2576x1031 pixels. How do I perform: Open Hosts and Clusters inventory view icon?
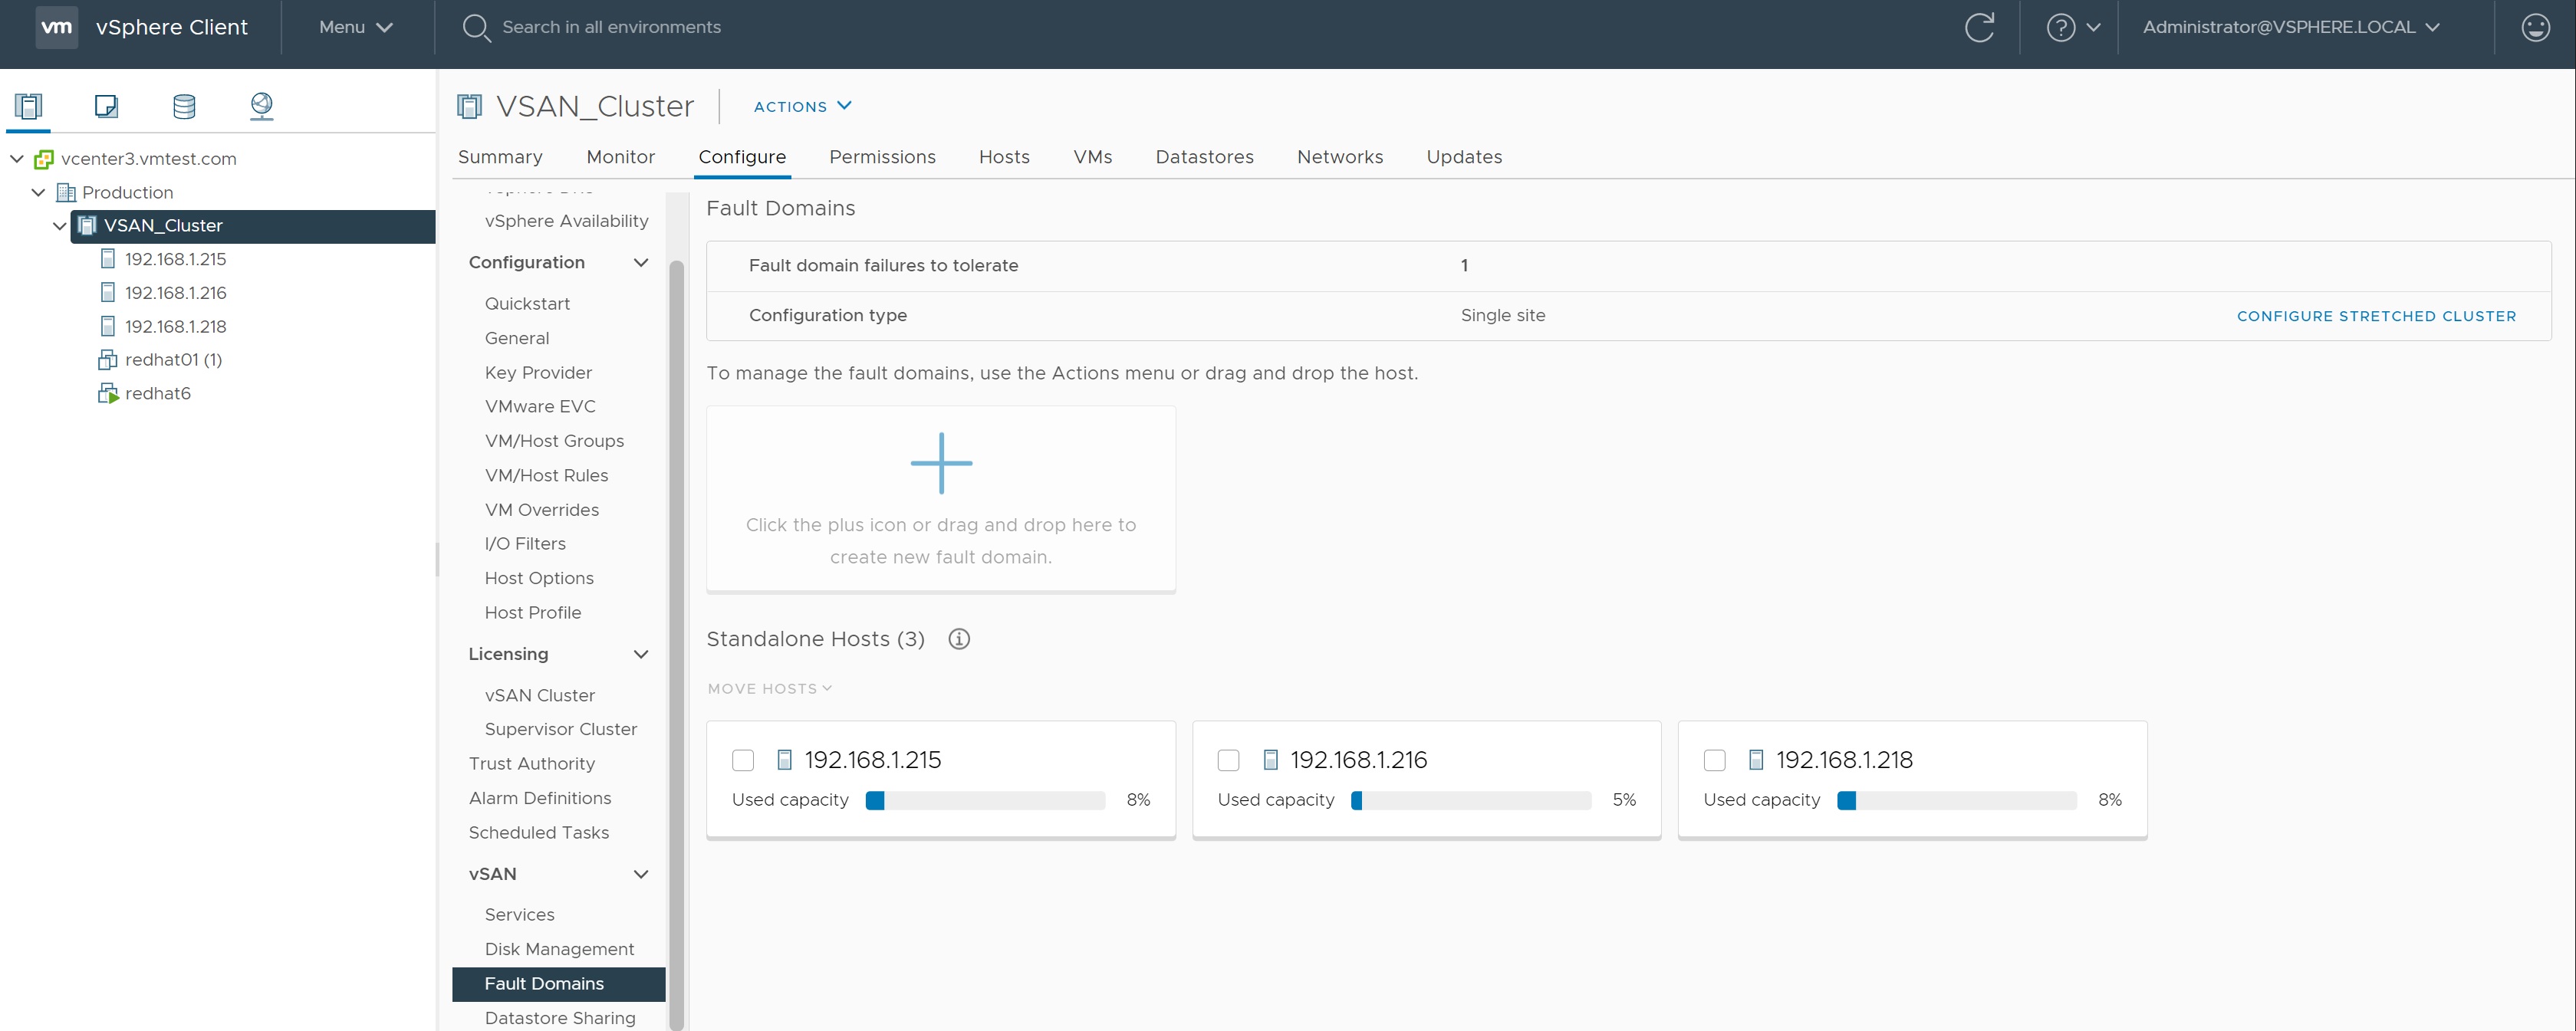(x=28, y=106)
